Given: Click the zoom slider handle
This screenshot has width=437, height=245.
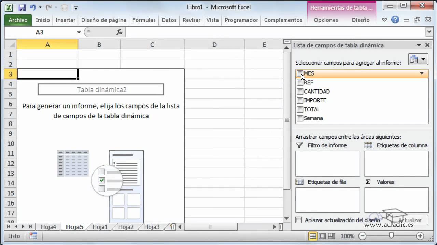Looking at the screenshot, I should [x=392, y=235].
